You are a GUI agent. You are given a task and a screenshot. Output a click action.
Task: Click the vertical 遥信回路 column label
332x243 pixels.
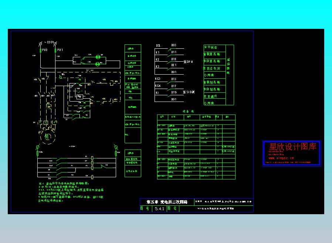click(228, 66)
